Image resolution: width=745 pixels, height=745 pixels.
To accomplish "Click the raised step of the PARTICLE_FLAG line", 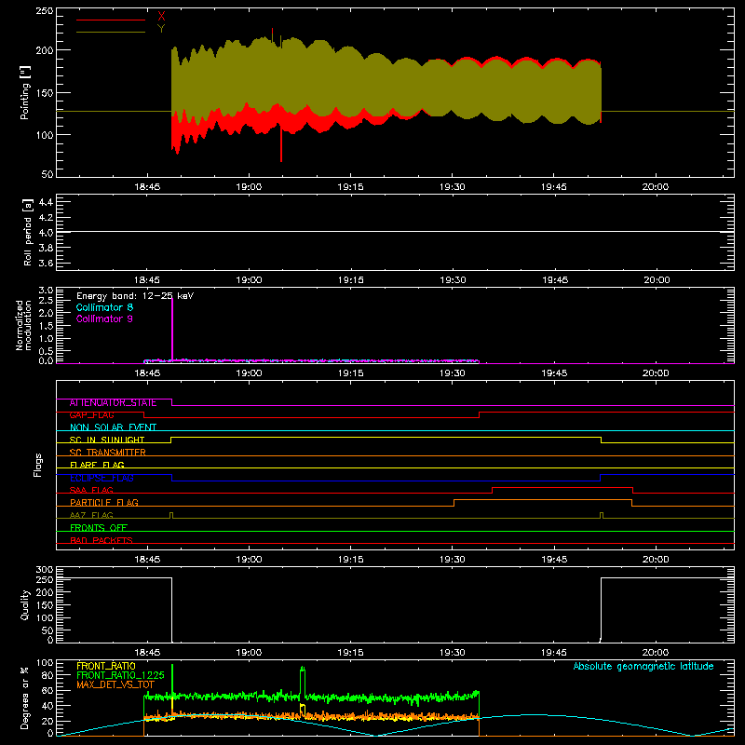I will pos(543,500).
